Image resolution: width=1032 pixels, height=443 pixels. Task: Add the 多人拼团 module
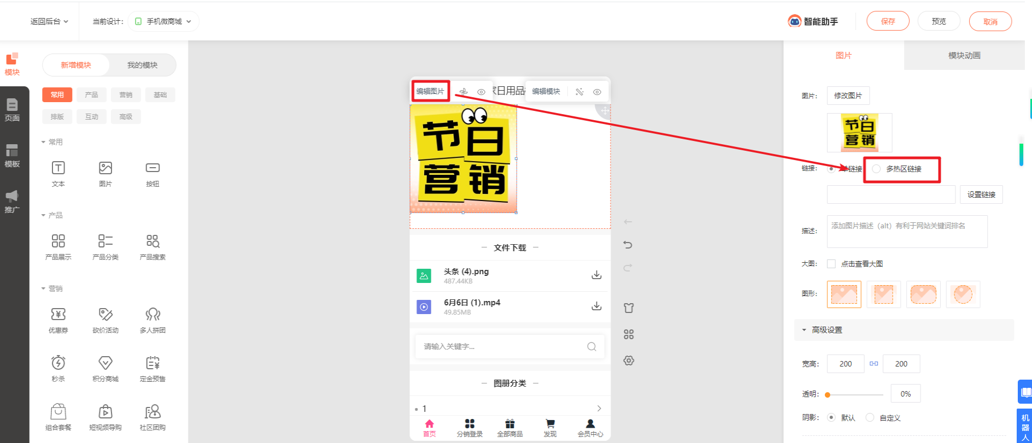153,320
